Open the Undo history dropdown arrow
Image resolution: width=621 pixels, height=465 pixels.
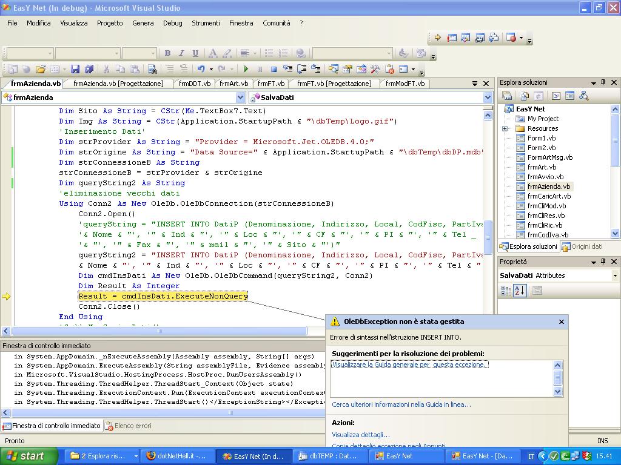(210, 69)
